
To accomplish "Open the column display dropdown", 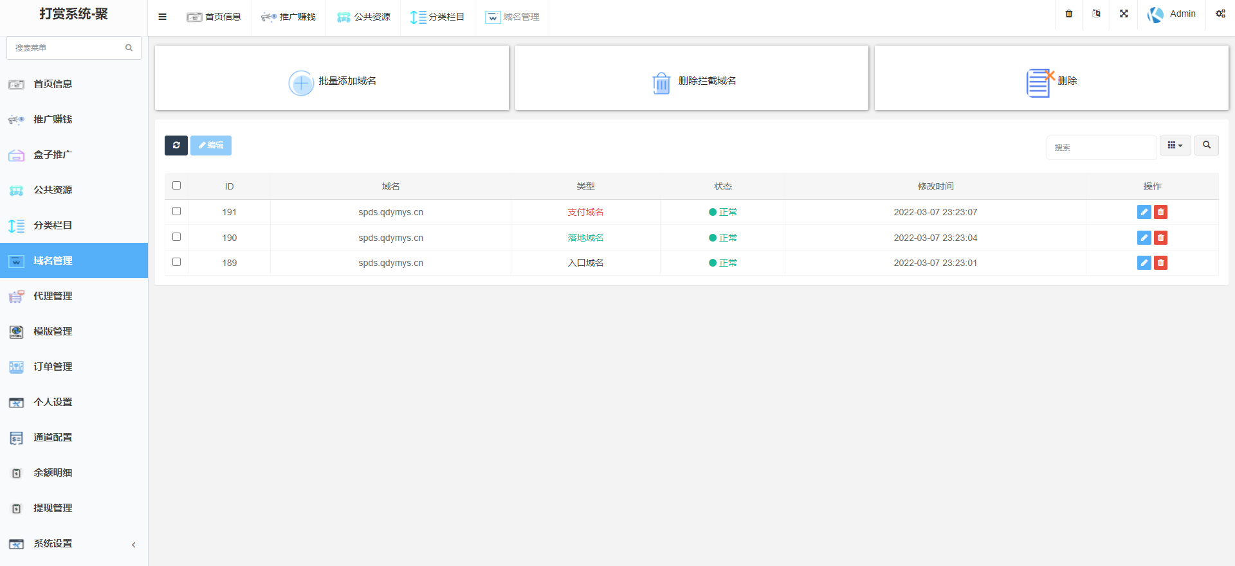I will pyautogui.click(x=1175, y=145).
